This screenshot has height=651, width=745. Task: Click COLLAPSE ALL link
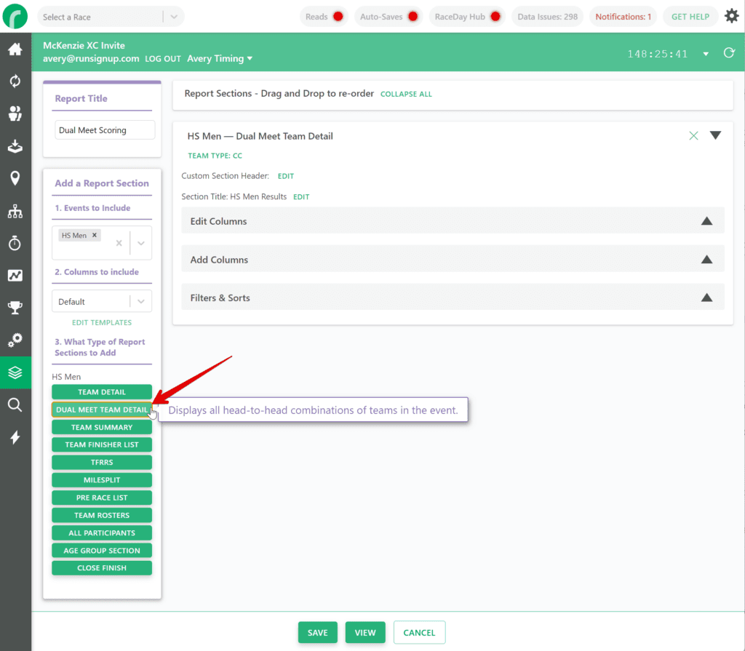click(406, 94)
